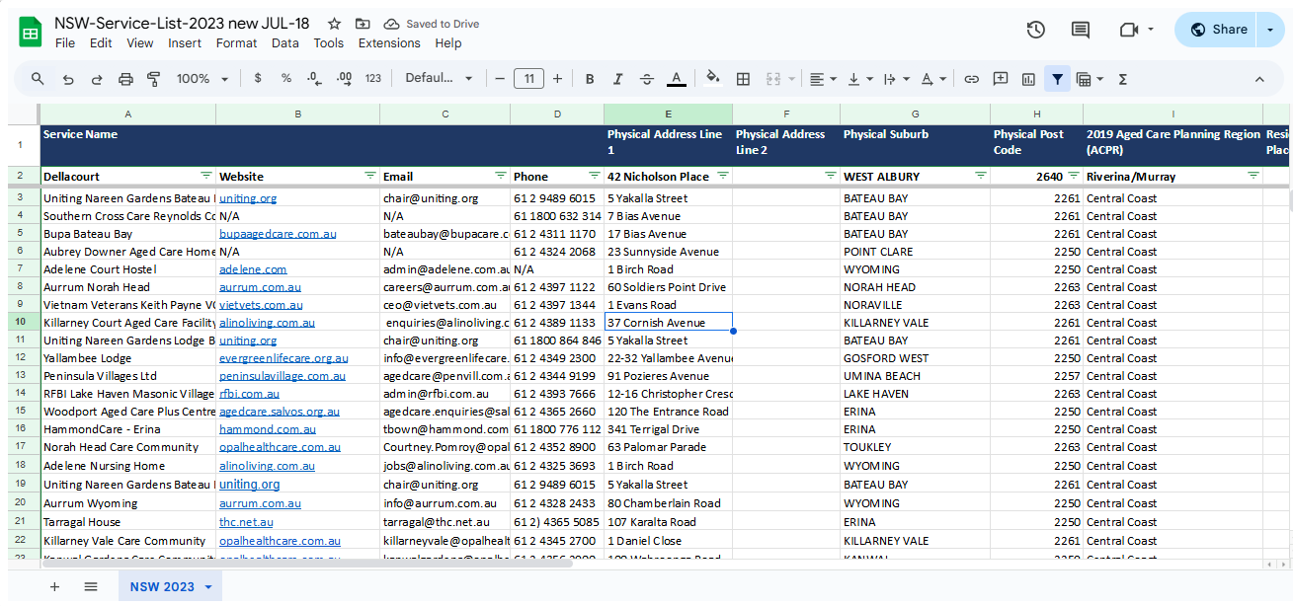Format as currency dollar icon

[258, 79]
